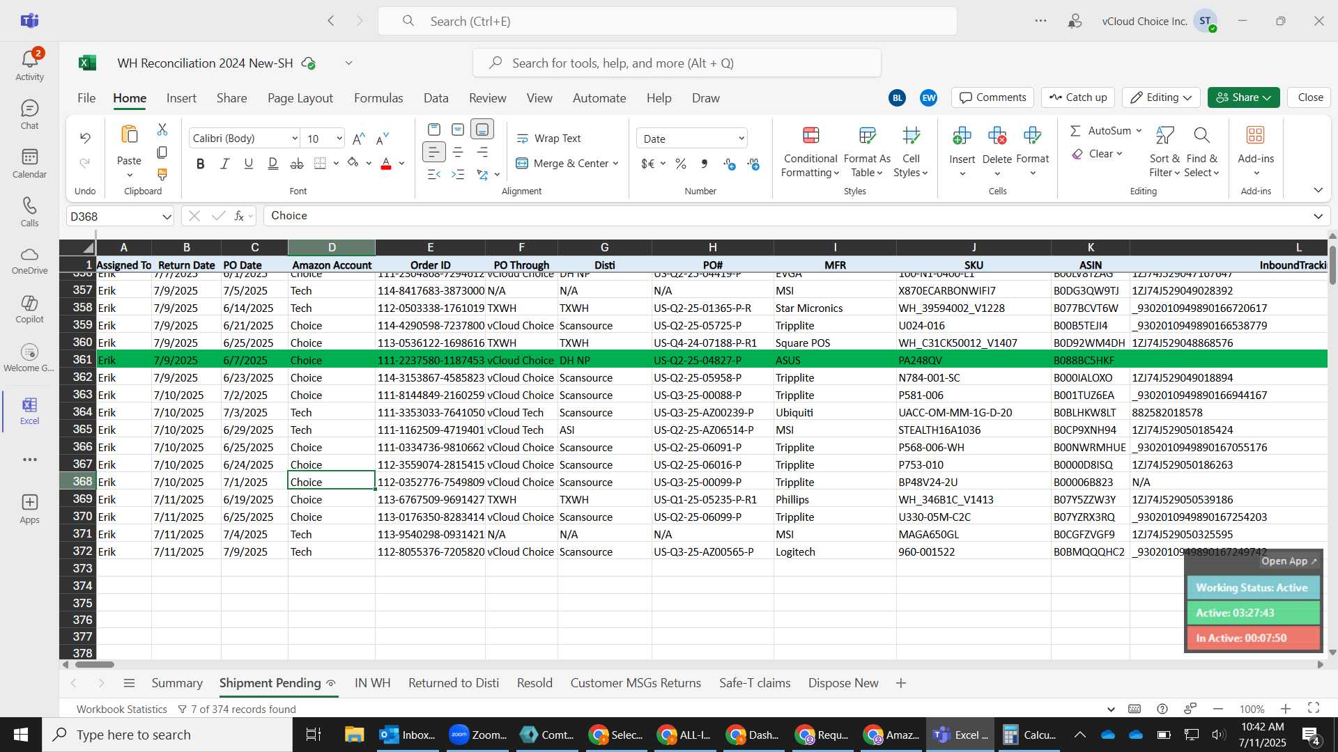Click the Insert cells icon
Screen dimensions: 1338x752
(962, 135)
